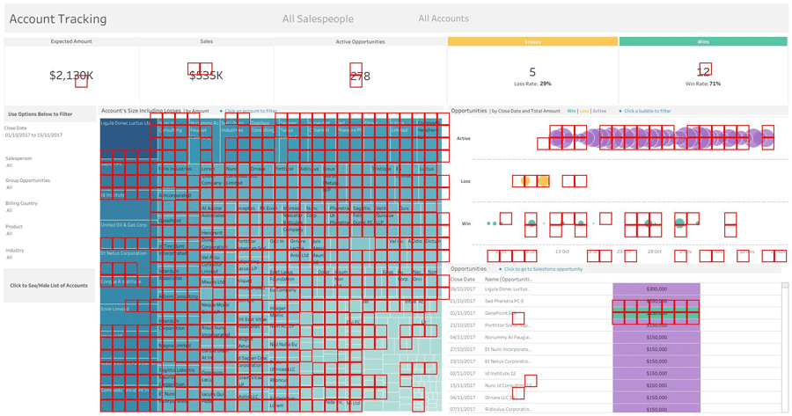
Task: Click the star icon beside 'Click a bubble to filter'
Action: (620, 111)
